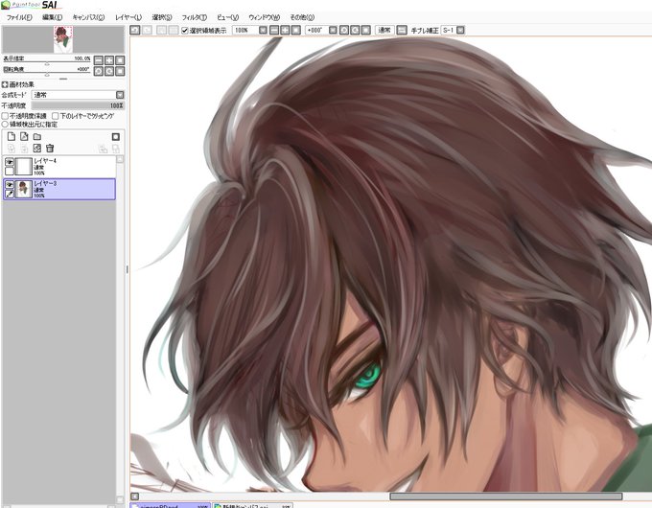The image size is (652, 508).
Task: Click レイヤー3 layer thumbnail
Action: 24,189
